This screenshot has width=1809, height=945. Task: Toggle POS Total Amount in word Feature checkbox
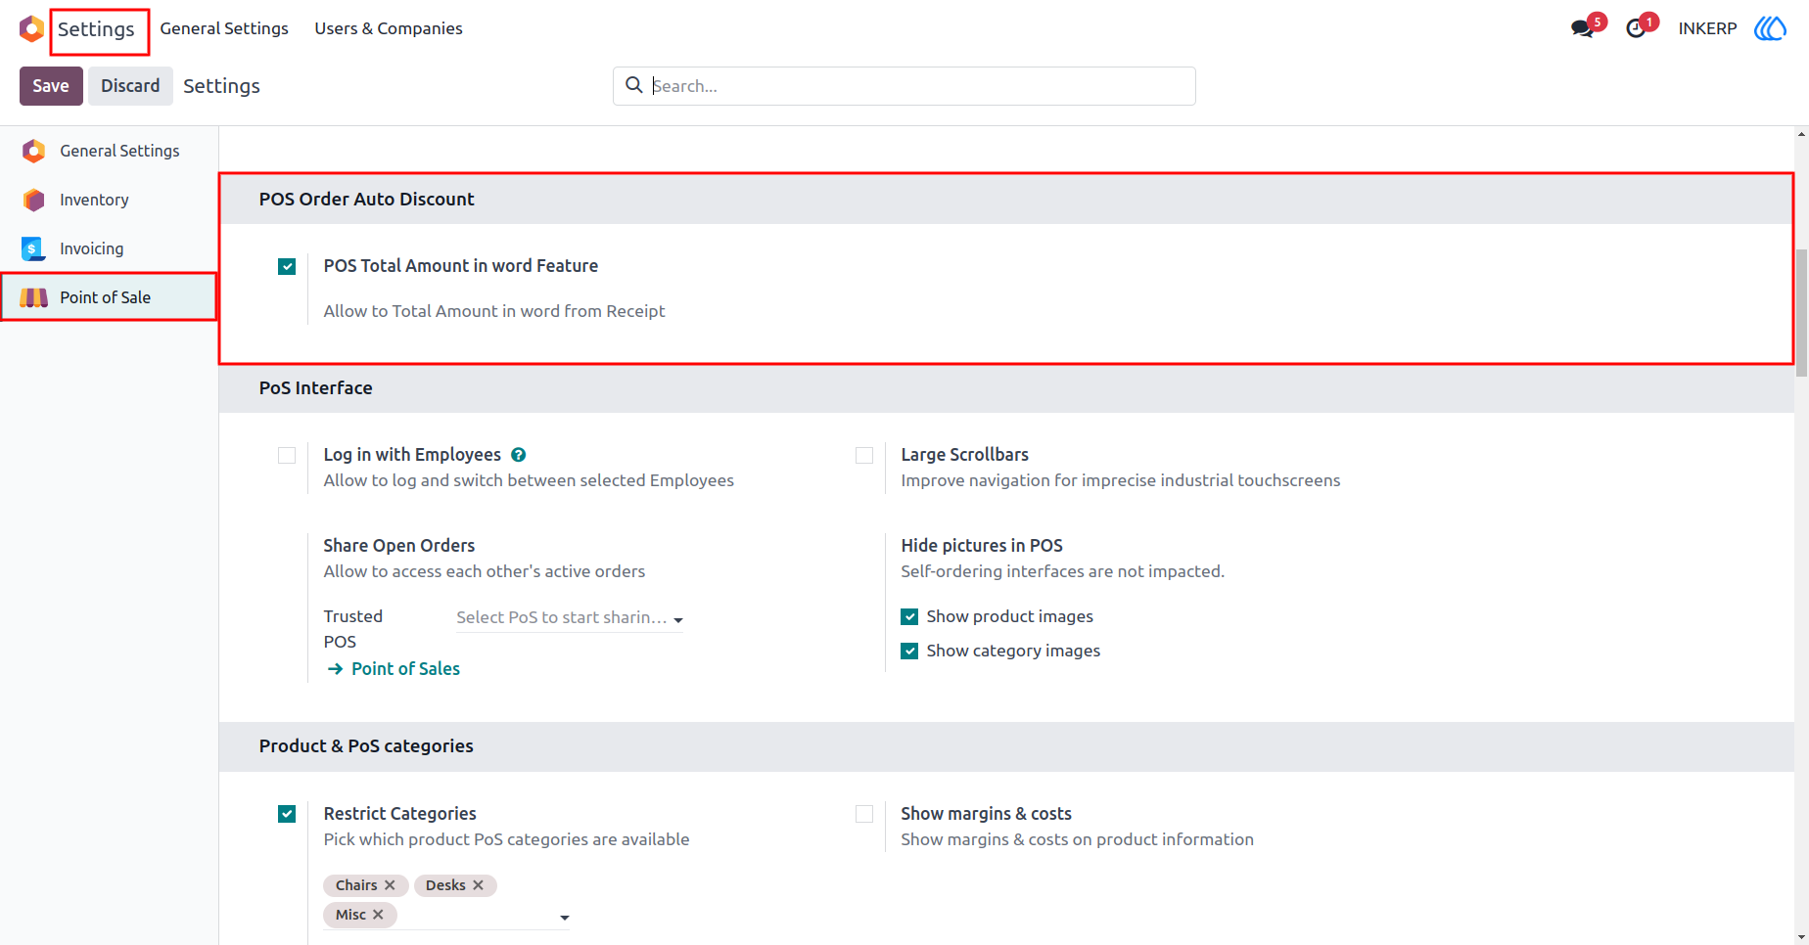click(287, 266)
